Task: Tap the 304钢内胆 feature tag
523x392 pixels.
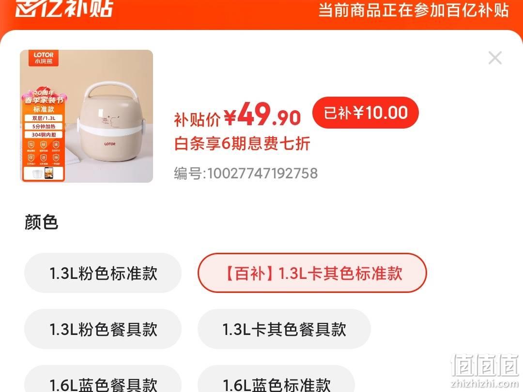Action: [x=44, y=134]
